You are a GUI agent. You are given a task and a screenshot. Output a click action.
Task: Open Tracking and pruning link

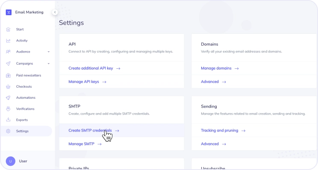pos(219,130)
